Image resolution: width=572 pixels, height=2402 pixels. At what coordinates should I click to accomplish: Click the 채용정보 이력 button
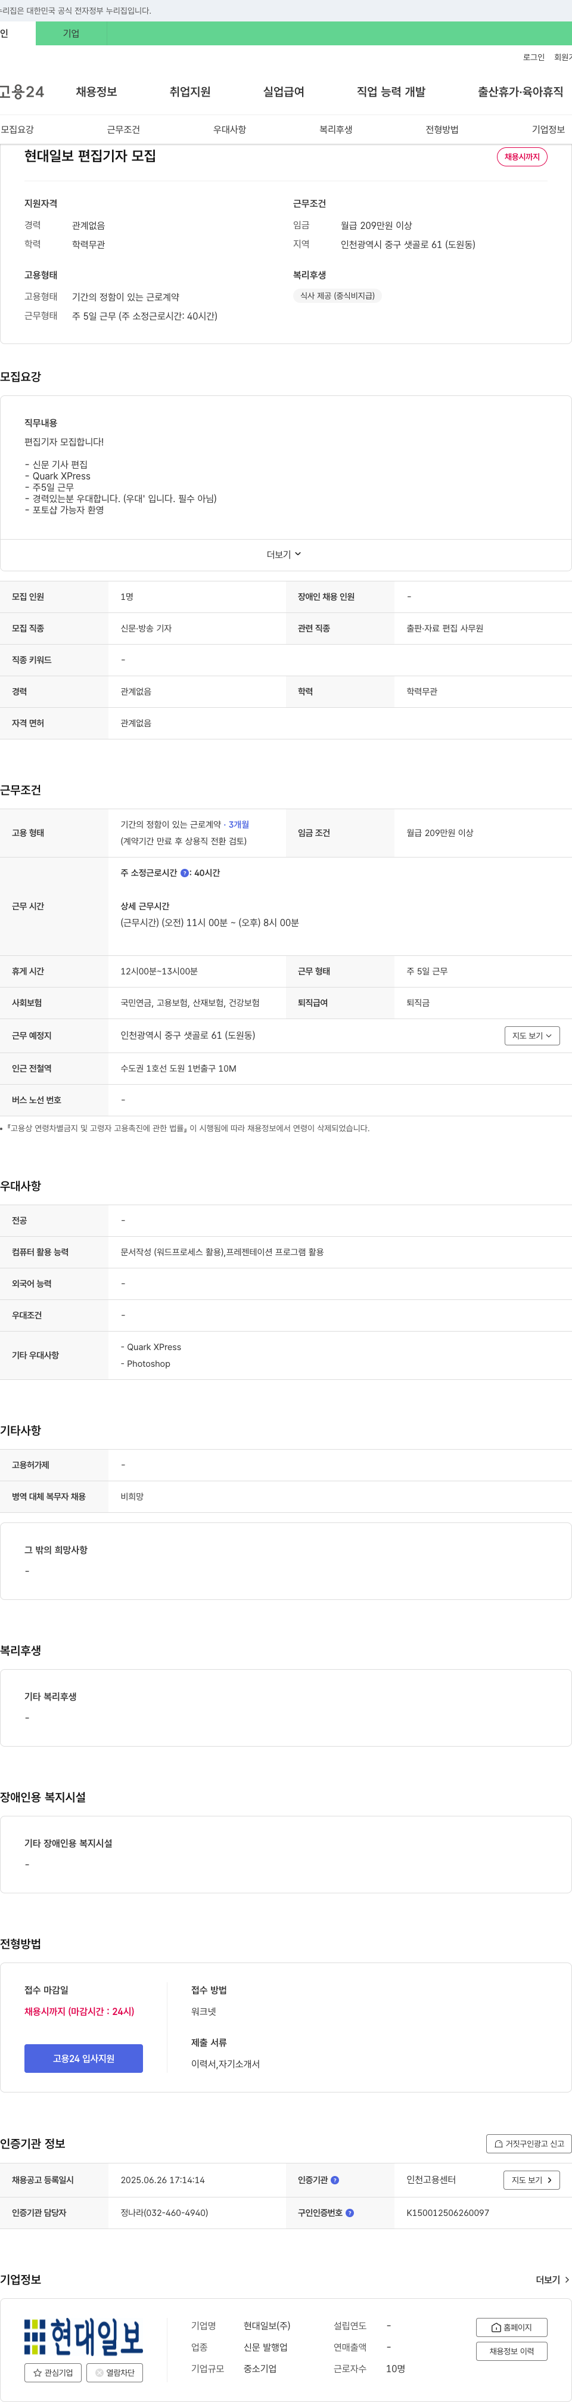pyautogui.click(x=511, y=2352)
